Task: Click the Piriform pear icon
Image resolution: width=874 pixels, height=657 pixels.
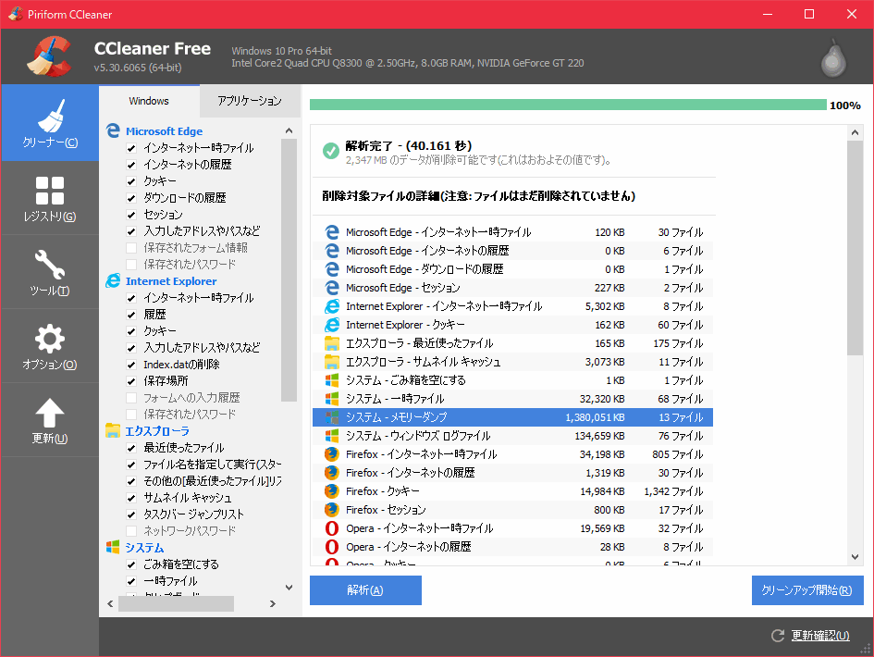Action: tap(833, 57)
